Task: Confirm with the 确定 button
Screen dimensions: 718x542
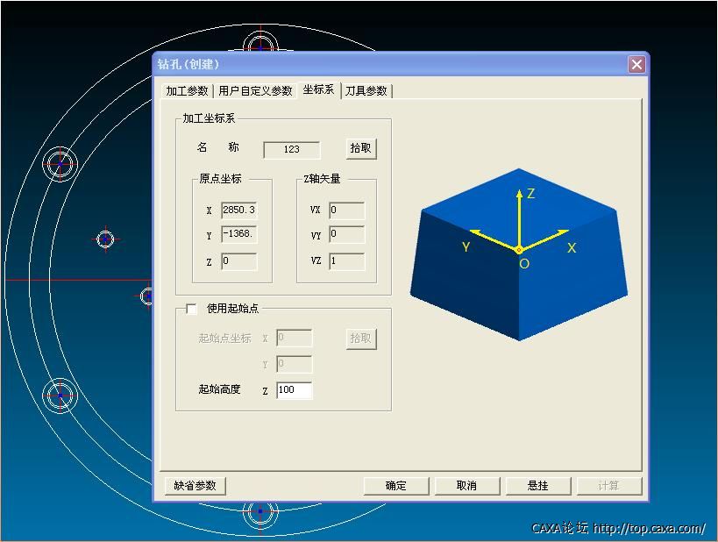Action: pos(395,486)
